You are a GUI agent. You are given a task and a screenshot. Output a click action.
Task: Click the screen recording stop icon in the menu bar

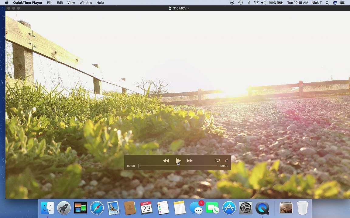click(232, 3)
